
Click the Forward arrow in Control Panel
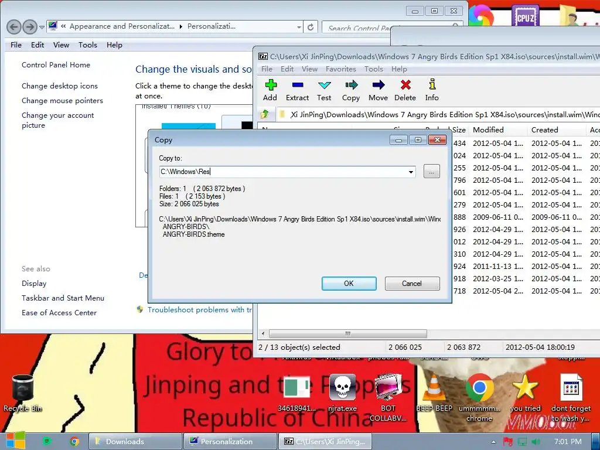(30, 27)
